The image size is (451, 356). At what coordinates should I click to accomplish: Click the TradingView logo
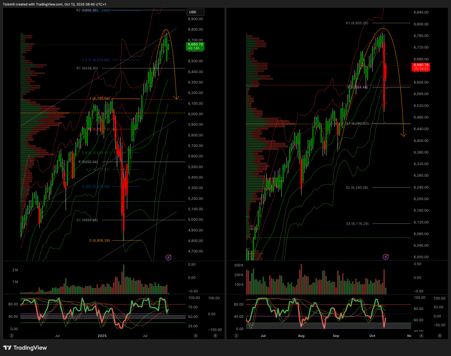[x=25, y=348]
